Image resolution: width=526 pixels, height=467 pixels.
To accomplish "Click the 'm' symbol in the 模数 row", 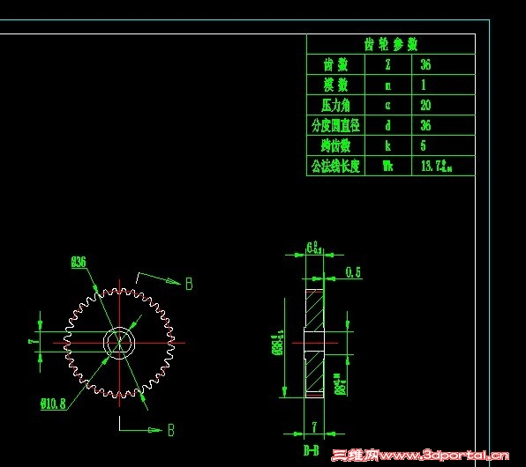I will 388,86.
